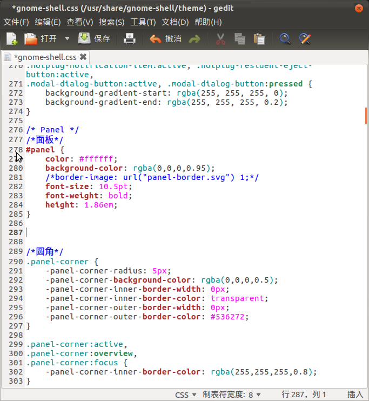Click the panel-border.svg comment line
Image resolution: width=369 pixels, height=401 pixels.
(x=152, y=177)
